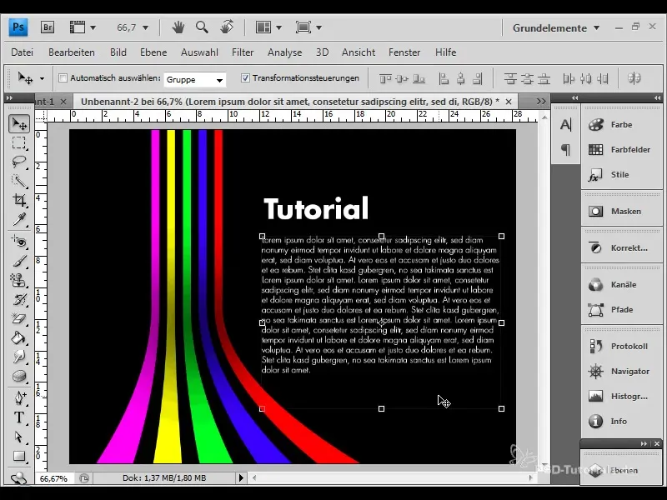Select the History Brush tool

(x=18, y=299)
